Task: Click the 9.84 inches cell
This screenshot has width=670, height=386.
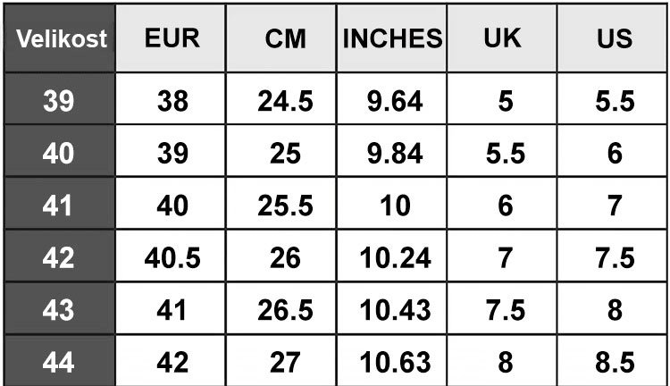Action: click(x=394, y=154)
